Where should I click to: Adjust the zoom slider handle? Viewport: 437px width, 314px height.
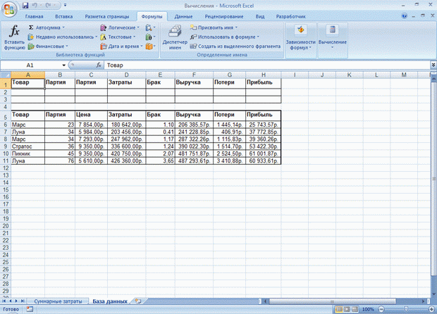pyautogui.click(x=406, y=309)
